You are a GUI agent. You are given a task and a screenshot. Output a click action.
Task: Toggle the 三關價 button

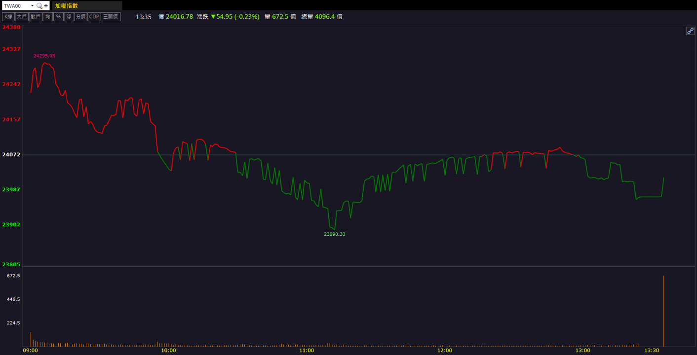tap(111, 17)
